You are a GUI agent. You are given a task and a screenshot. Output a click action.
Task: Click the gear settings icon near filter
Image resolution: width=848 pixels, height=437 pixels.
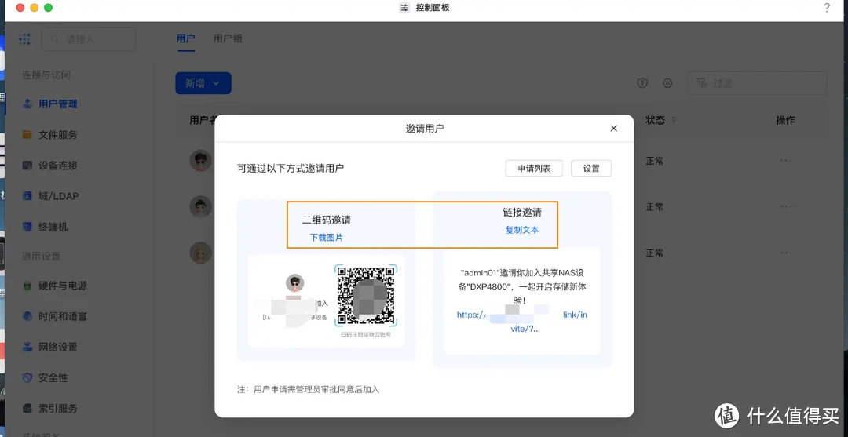(667, 83)
